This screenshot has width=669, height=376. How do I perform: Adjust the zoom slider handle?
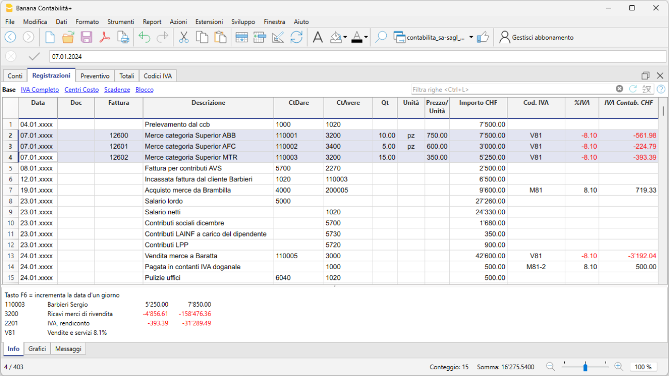point(585,367)
